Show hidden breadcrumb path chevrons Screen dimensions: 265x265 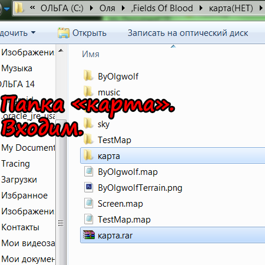click(x=32, y=8)
